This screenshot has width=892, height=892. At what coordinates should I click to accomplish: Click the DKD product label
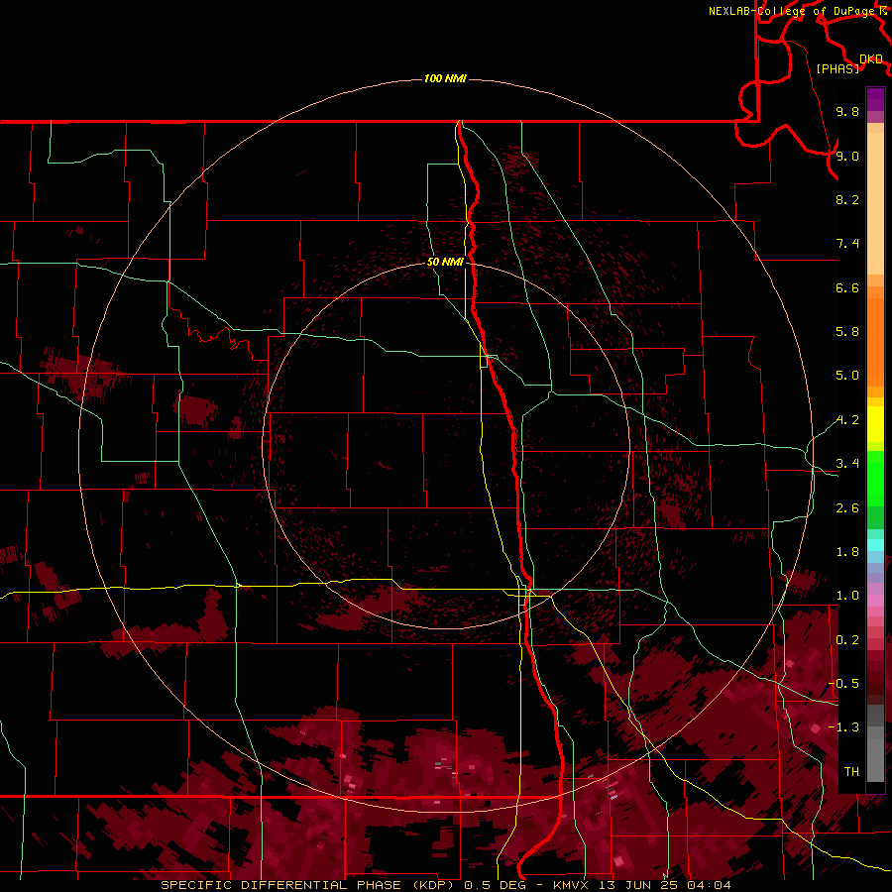(870, 59)
